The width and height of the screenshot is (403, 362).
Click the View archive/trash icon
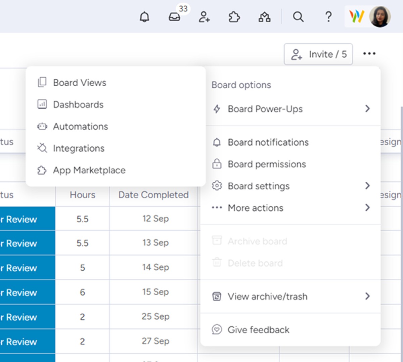217,297
